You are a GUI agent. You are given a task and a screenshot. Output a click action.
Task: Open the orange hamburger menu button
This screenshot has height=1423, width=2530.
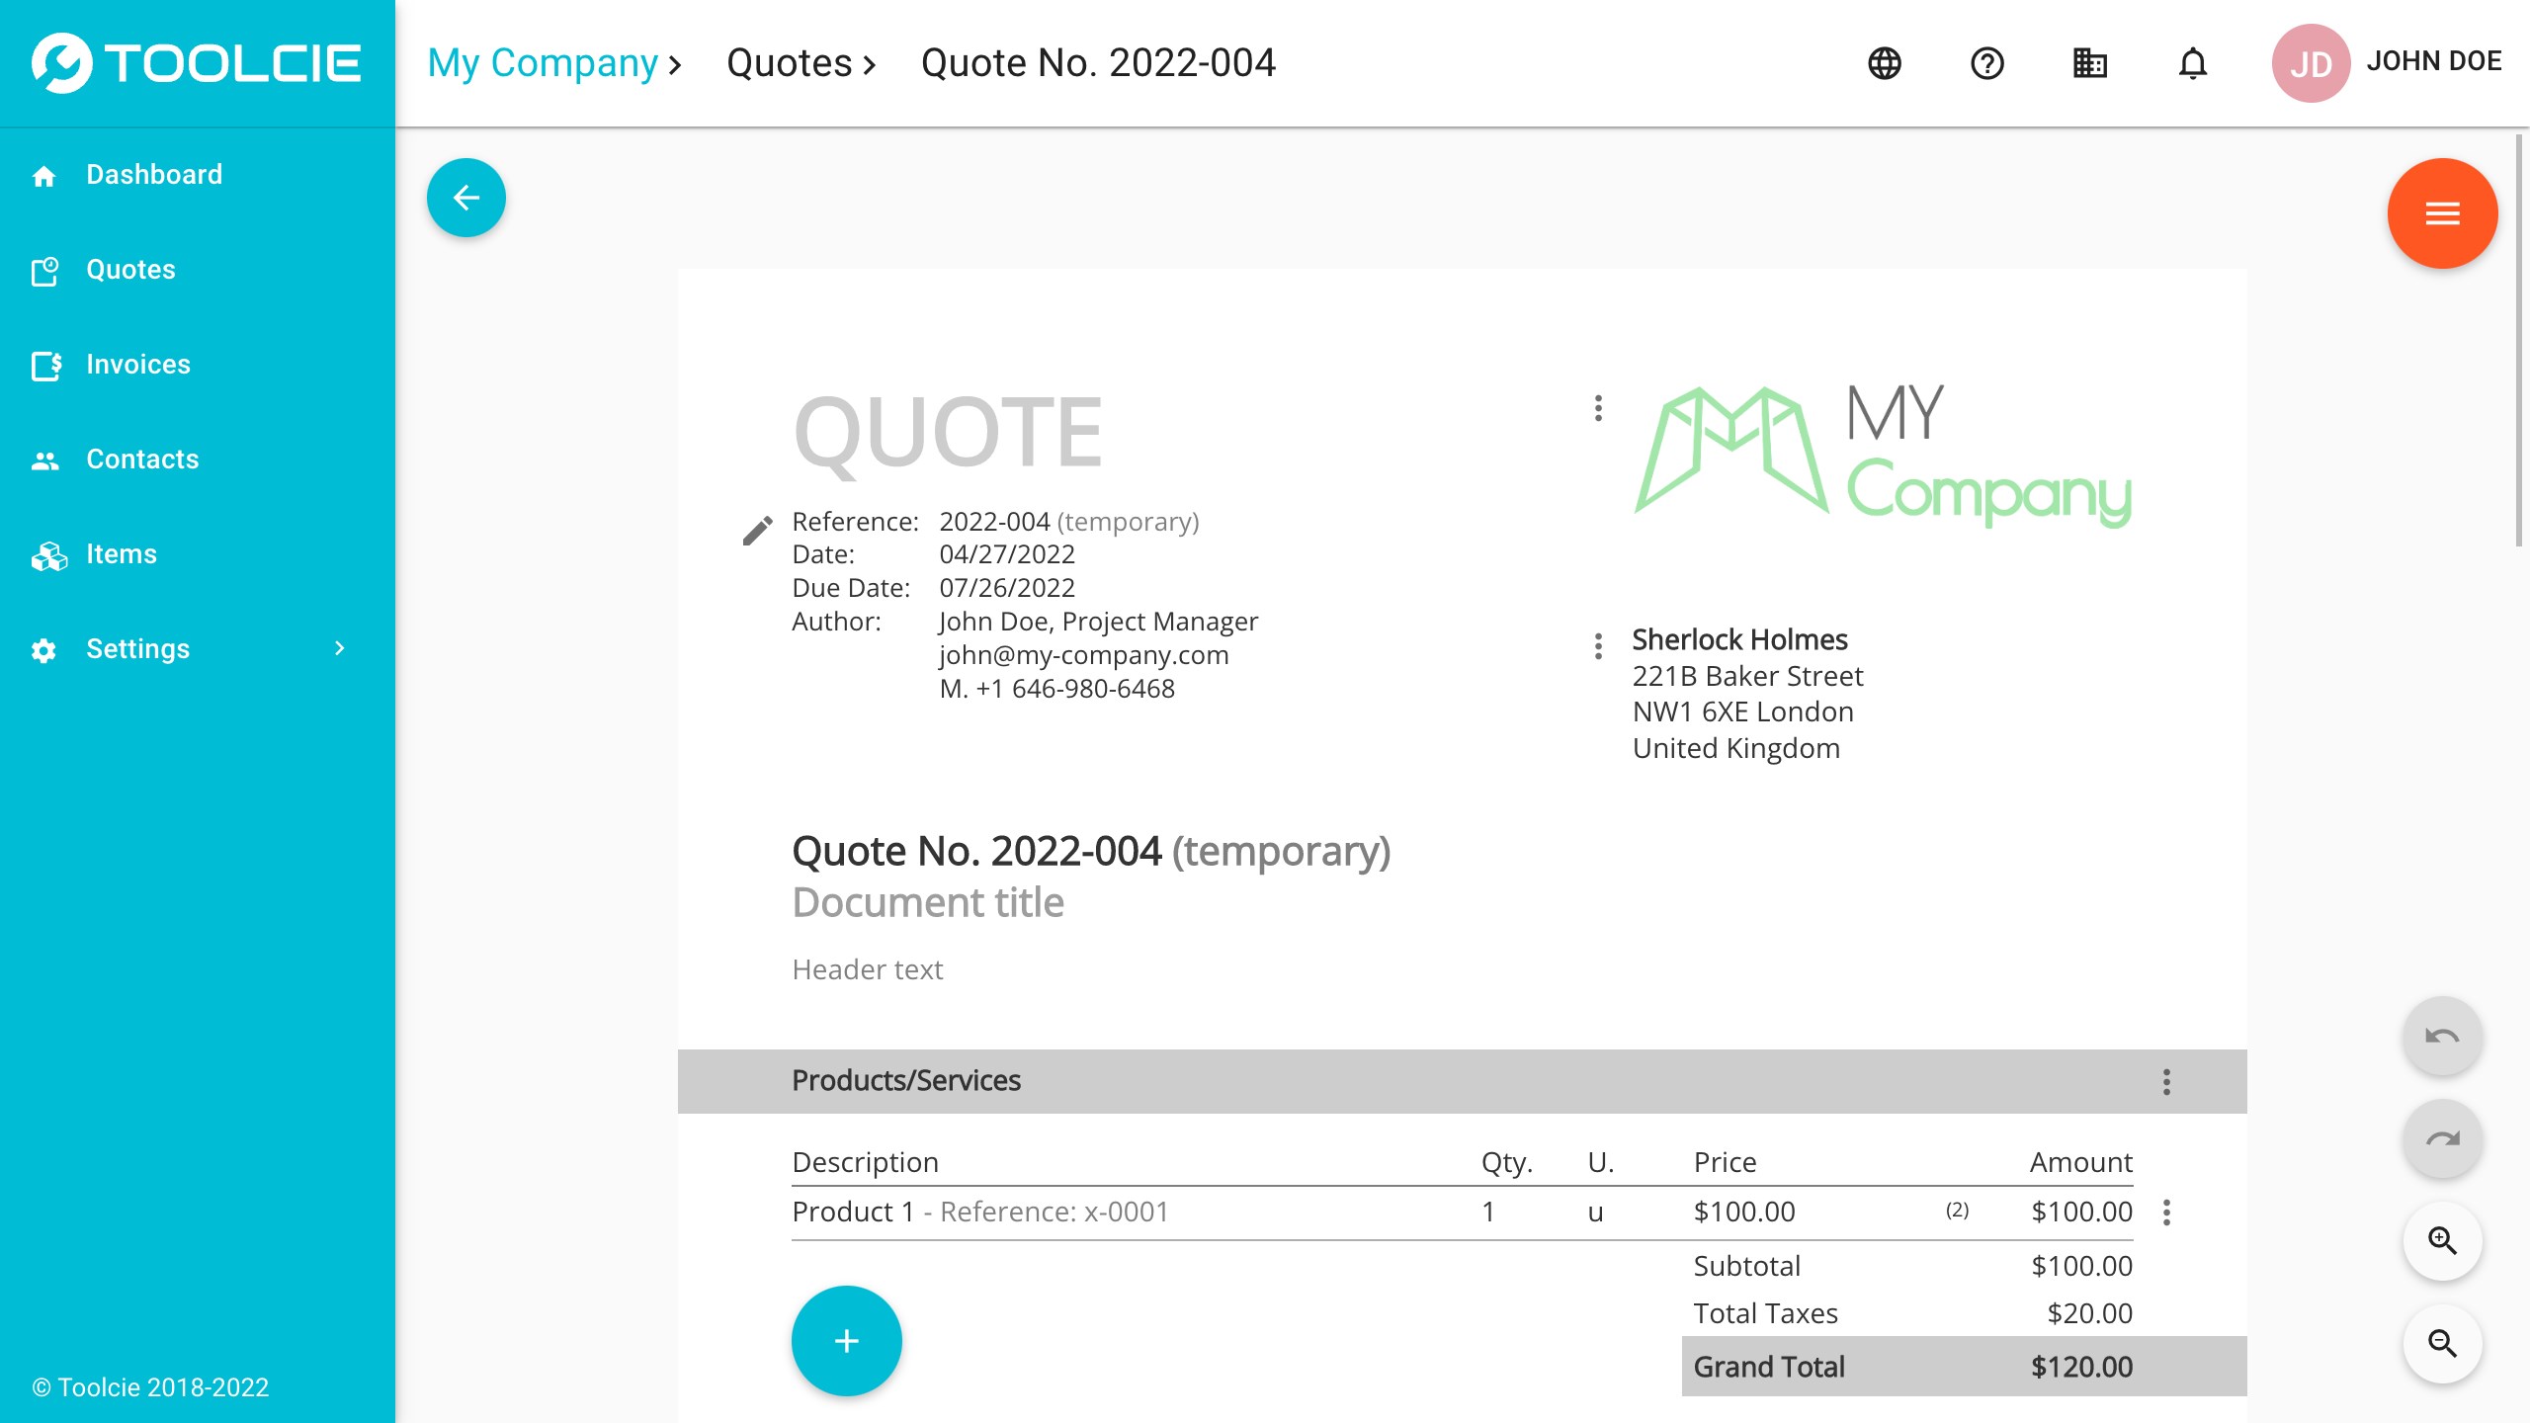[x=2442, y=213]
